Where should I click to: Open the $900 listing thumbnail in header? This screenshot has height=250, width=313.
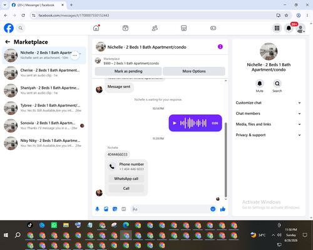(98, 61)
